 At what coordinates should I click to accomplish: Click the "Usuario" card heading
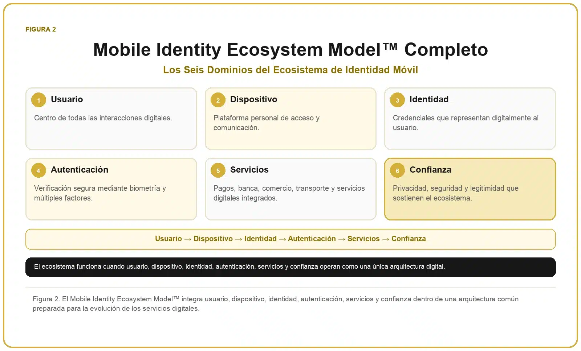pyautogui.click(x=67, y=99)
